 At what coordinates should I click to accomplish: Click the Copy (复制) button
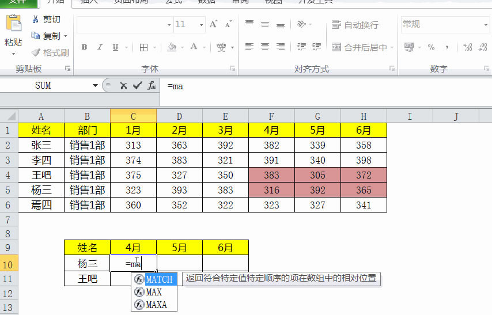(x=46, y=36)
